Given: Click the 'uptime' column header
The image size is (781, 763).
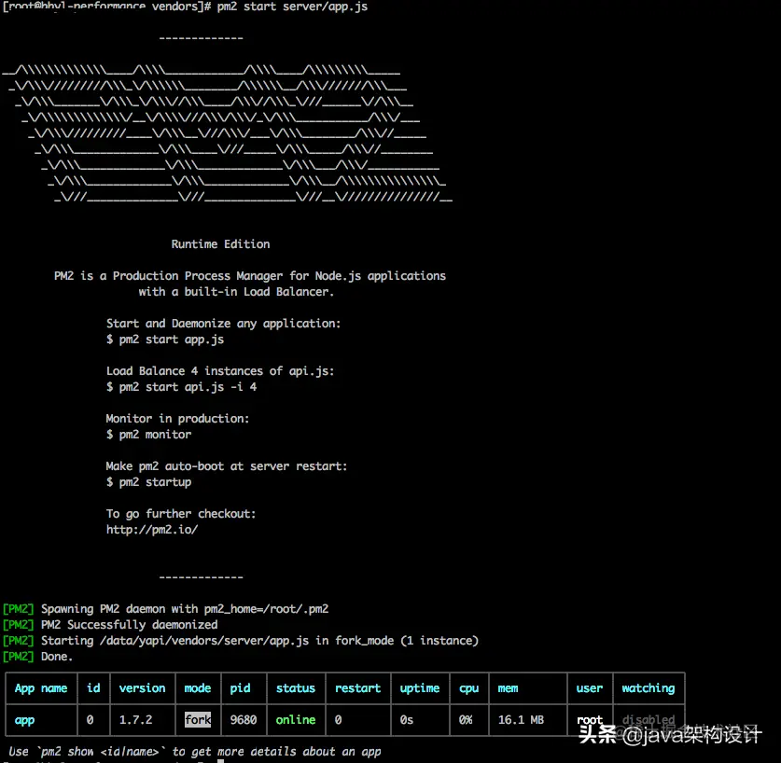Looking at the screenshot, I should 420,688.
